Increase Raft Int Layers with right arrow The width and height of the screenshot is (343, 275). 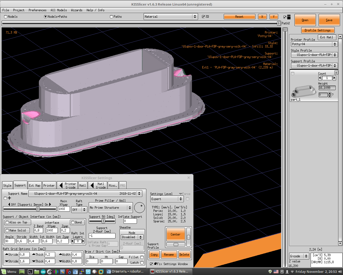(83, 241)
